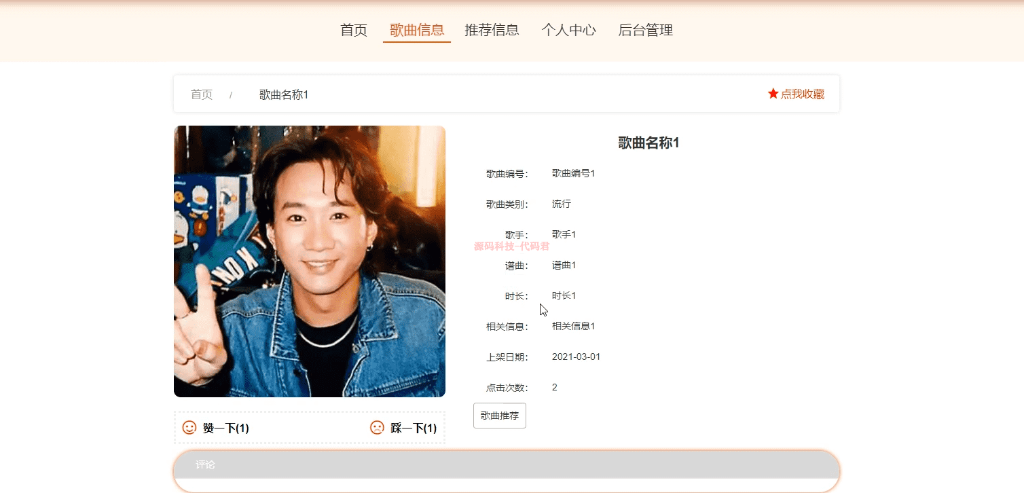1024x493 pixels.
Task: Dislike the song via 踩一下(1)
Action: coord(414,428)
